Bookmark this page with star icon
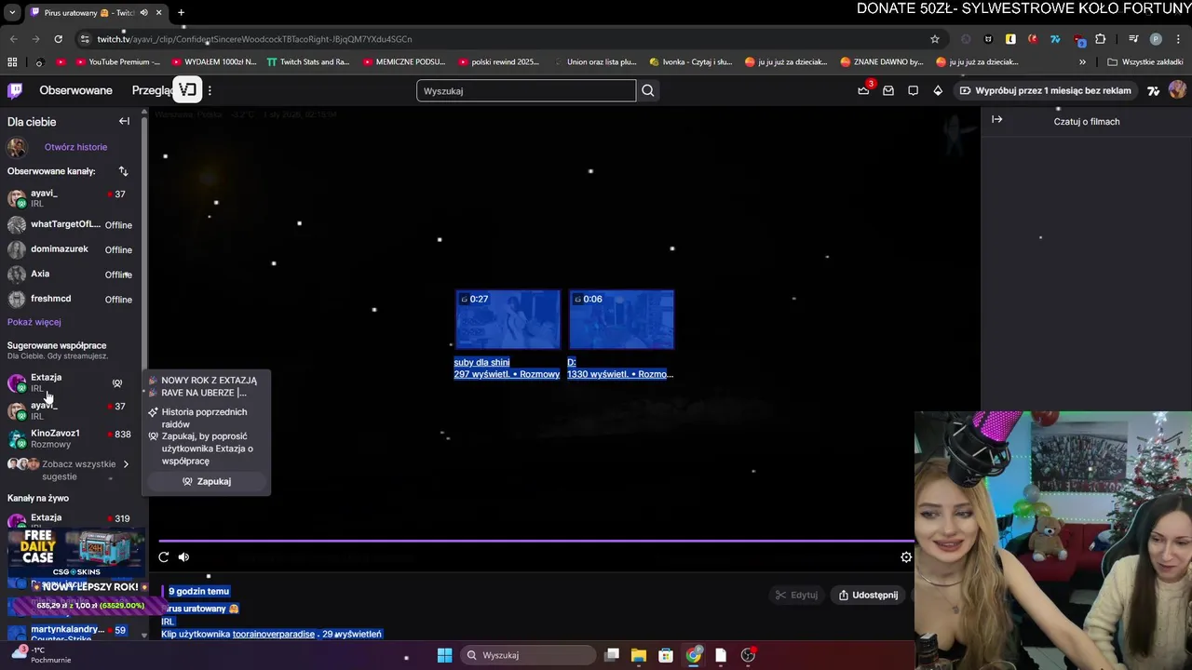 pyautogui.click(x=934, y=39)
